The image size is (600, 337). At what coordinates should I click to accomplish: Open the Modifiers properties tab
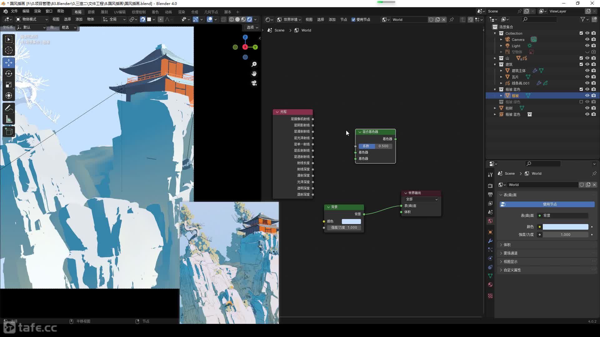(490, 241)
